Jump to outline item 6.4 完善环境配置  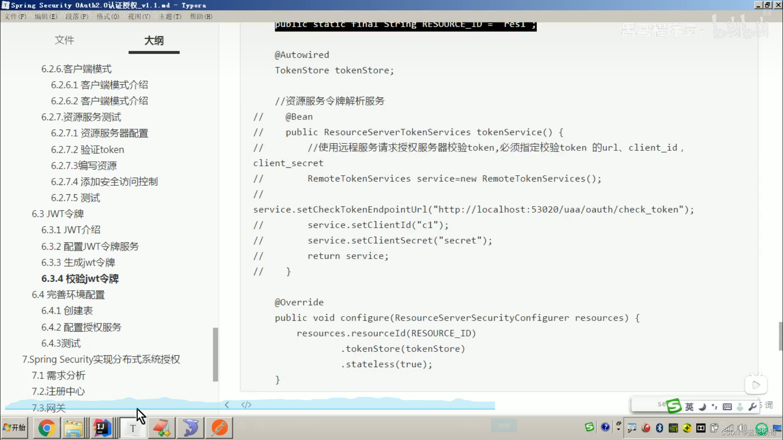pos(68,295)
